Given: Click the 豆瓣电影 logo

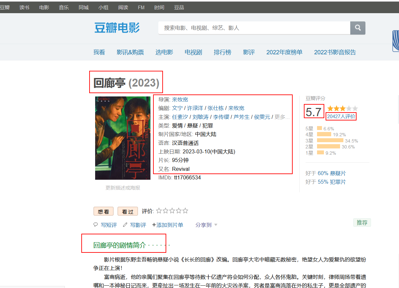Looking at the screenshot, I should [x=117, y=28].
